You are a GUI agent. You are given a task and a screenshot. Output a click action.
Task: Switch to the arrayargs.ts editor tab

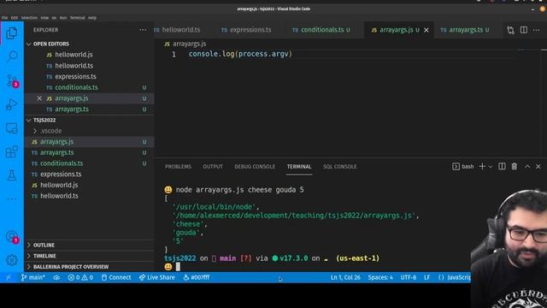[466, 30]
